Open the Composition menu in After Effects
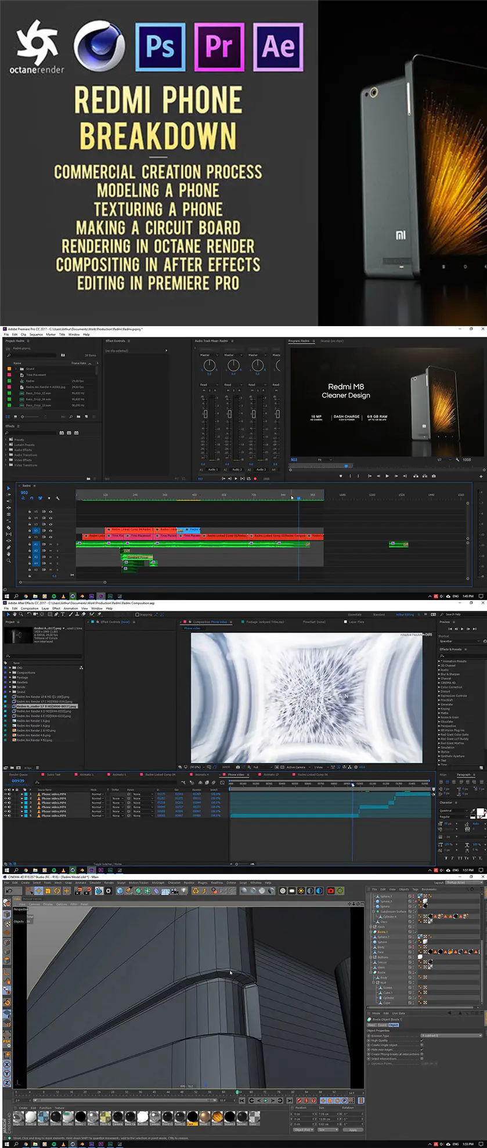This screenshot has width=487, height=1148. tap(30, 608)
